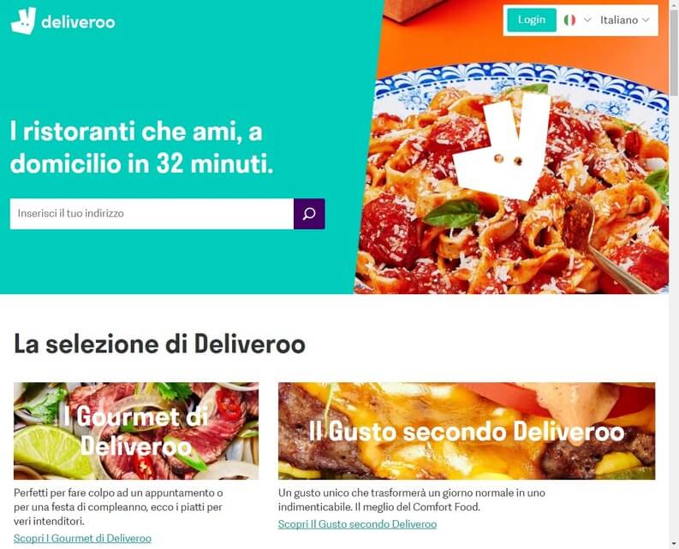Open the country dropdown chevron beside the flag
Image resolution: width=679 pixels, height=549 pixels.
point(587,20)
